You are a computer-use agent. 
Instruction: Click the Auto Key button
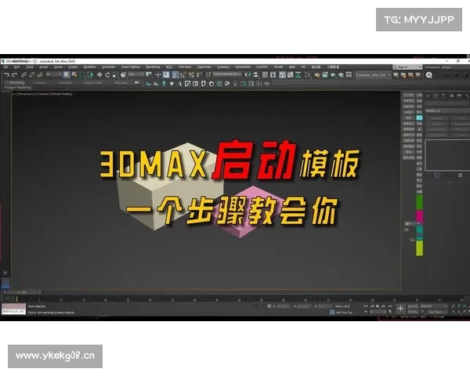coord(413,306)
